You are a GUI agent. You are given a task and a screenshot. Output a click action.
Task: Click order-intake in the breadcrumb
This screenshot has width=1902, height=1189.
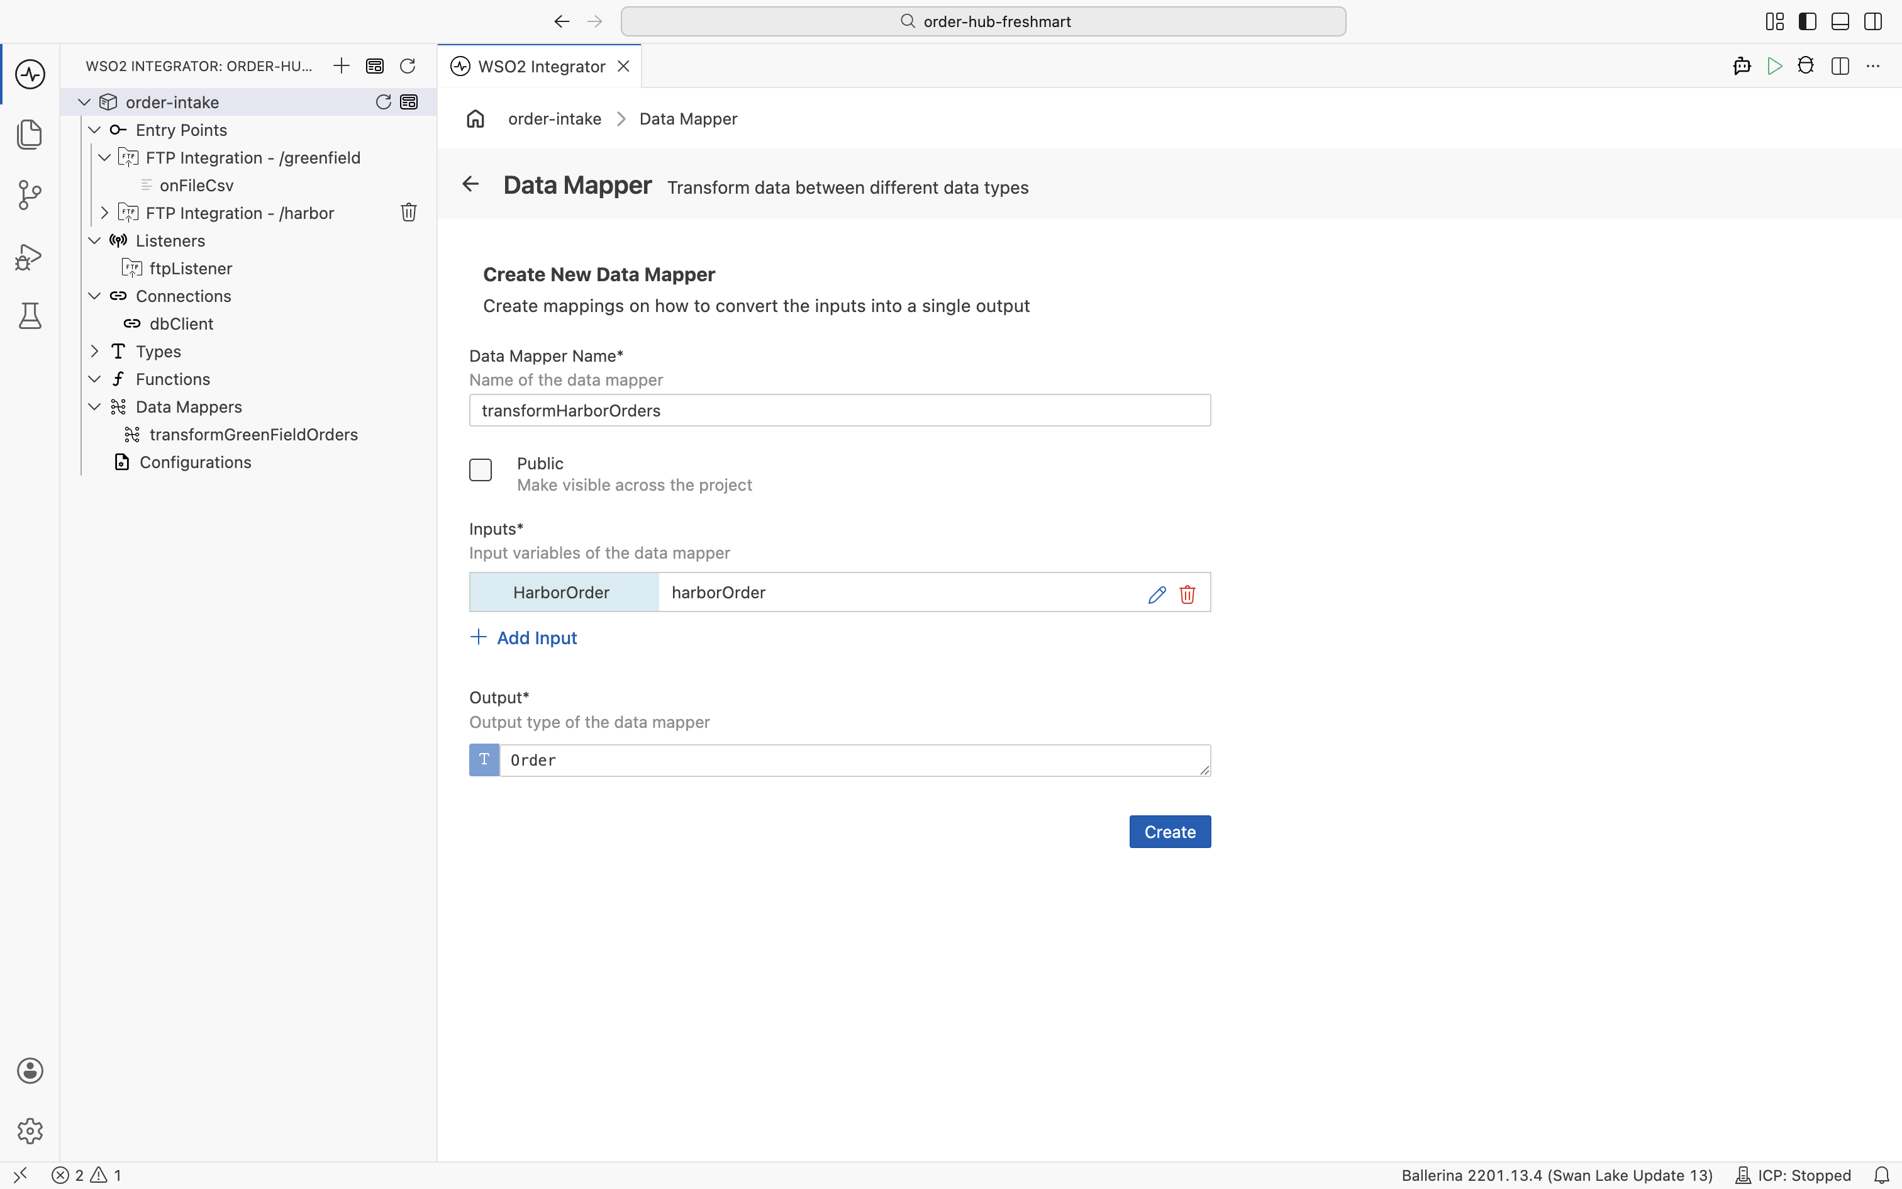pos(554,119)
